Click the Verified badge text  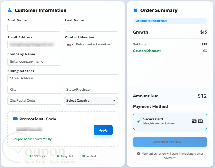point(91,156)
